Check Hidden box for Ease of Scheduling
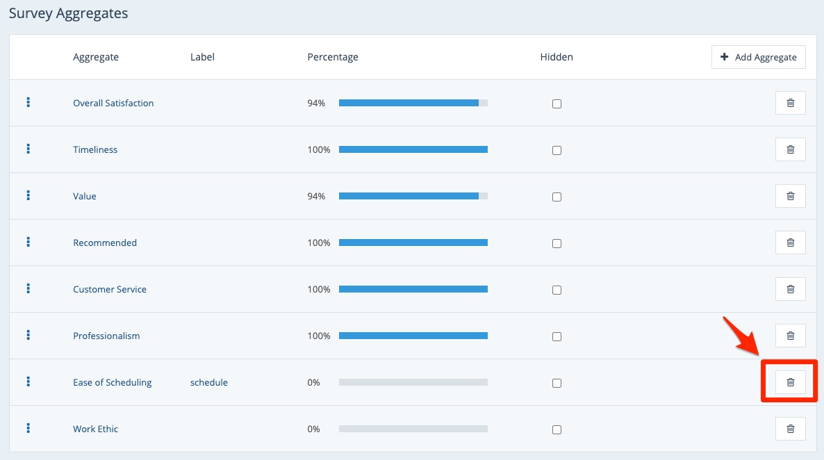 557,384
